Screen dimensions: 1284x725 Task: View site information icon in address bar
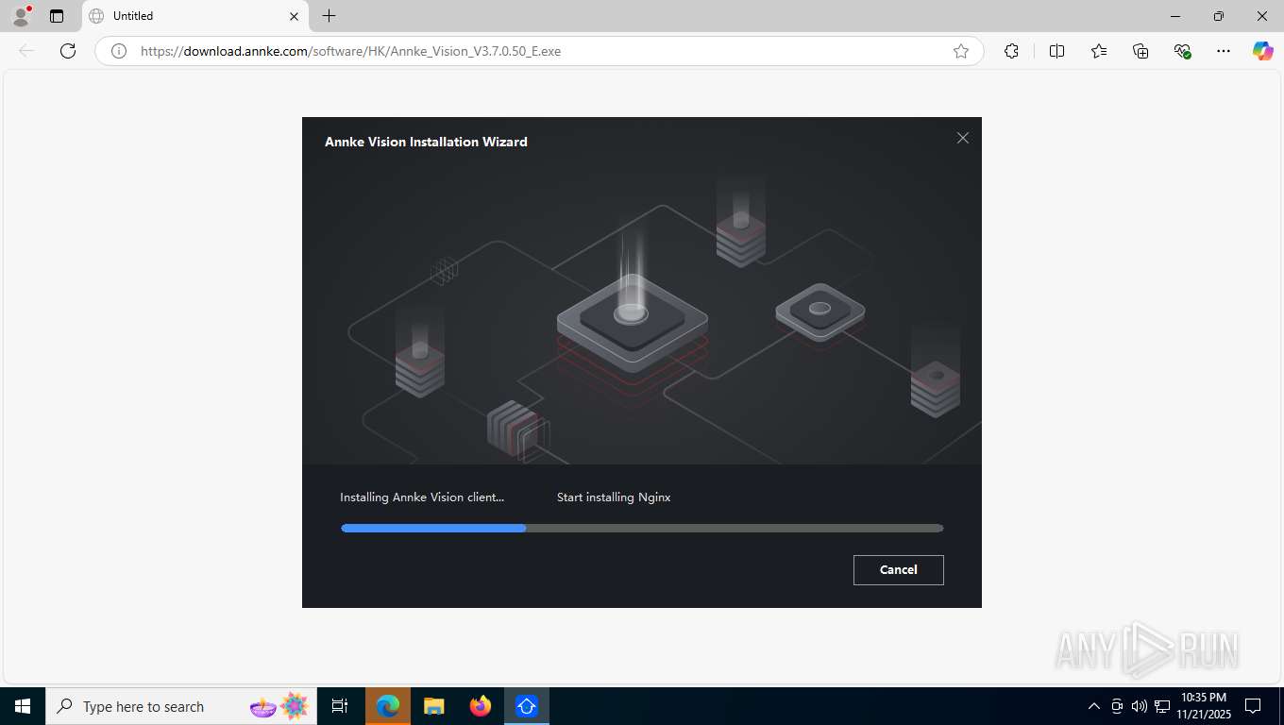click(119, 51)
